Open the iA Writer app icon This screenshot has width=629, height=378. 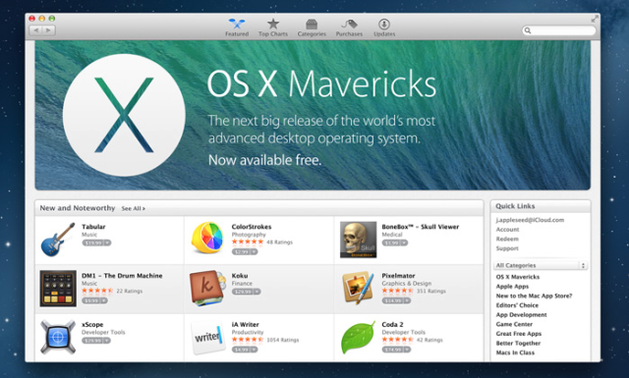click(207, 337)
